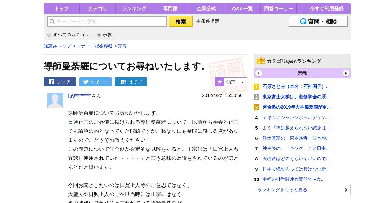Open the 回答コーナー tab
Image resolution: width=388 pixels, height=203 pixels.
(279, 9)
